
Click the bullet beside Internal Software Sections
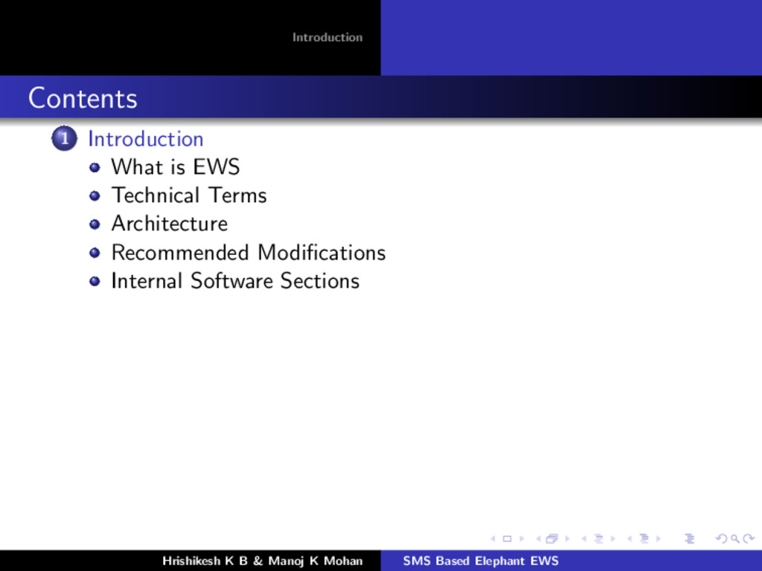[95, 282]
